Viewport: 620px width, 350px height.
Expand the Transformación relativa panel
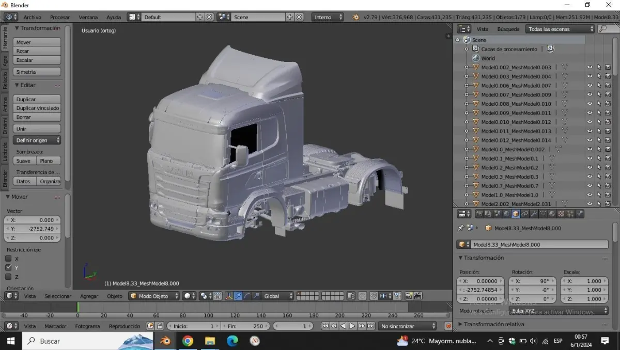(493, 324)
